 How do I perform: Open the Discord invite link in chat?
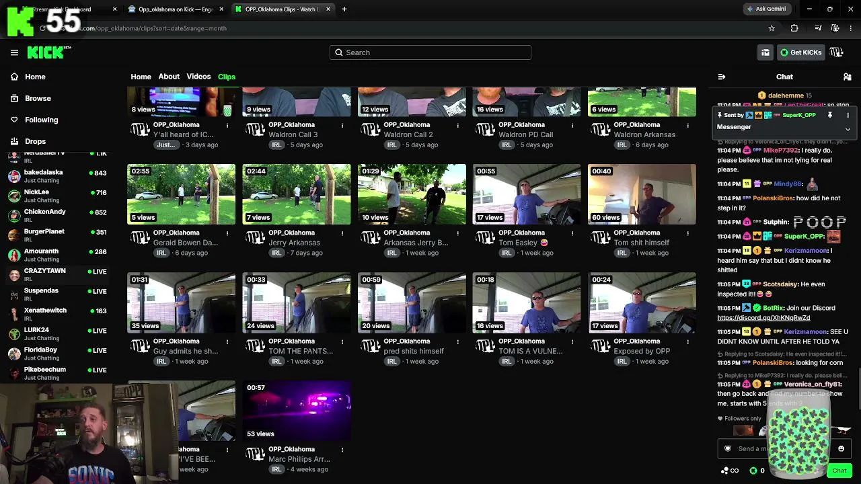(x=763, y=318)
